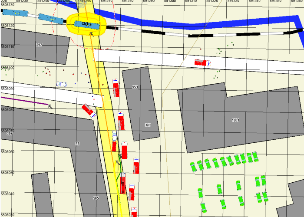304x217 pixels.
Task: Click easting label 591290
Action: 149,1
